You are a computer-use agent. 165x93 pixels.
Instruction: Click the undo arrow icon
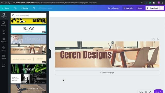point(34,8)
